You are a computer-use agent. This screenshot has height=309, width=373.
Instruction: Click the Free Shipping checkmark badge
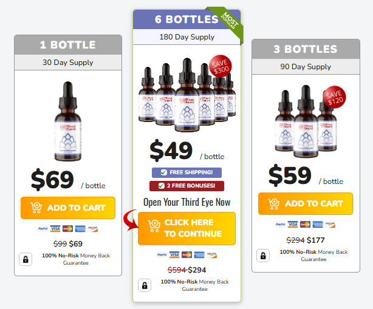(x=187, y=172)
